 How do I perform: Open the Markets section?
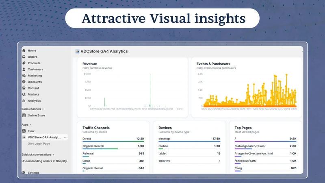click(33, 94)
